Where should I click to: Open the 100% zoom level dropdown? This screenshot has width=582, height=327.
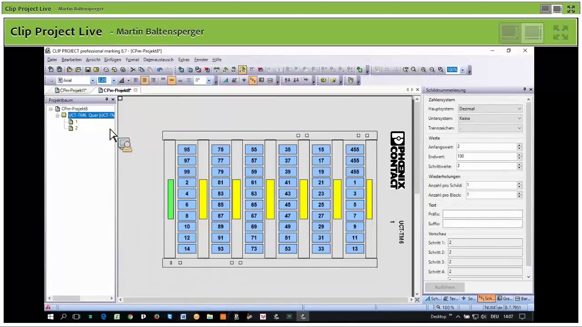click(462, 70)
